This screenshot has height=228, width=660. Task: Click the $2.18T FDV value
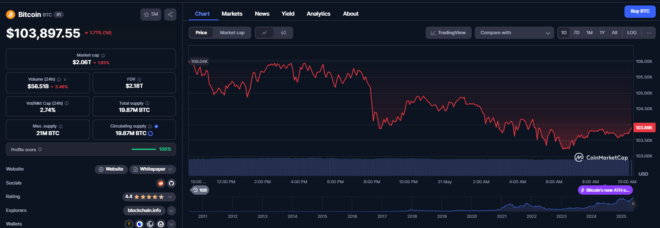134,86
